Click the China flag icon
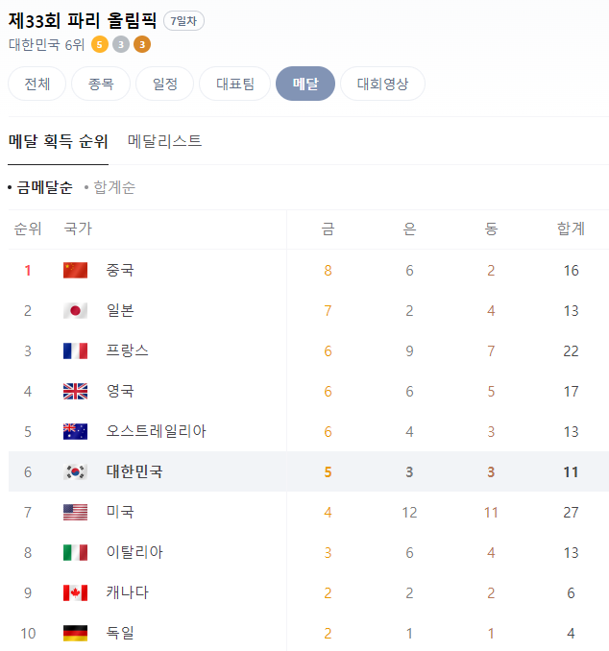The height and width of the screenshot is (651, 609). click(75, 270)
